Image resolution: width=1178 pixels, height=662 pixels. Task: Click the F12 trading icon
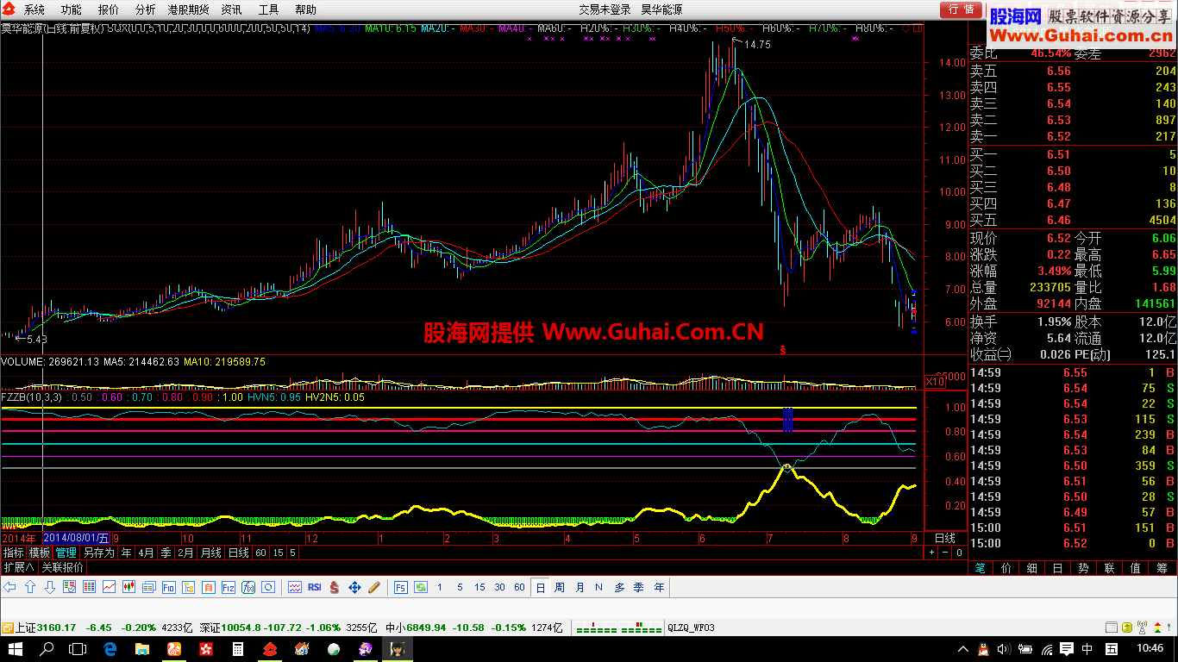tap(228, 587)
